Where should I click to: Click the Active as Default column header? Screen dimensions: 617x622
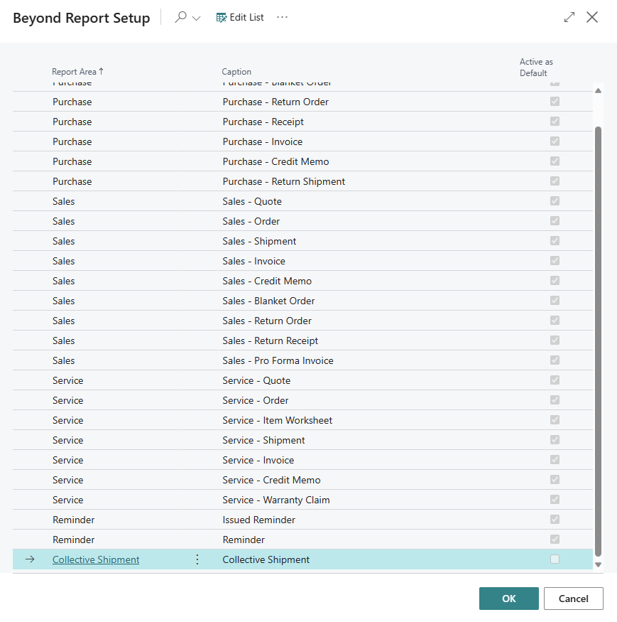[536, 68]
